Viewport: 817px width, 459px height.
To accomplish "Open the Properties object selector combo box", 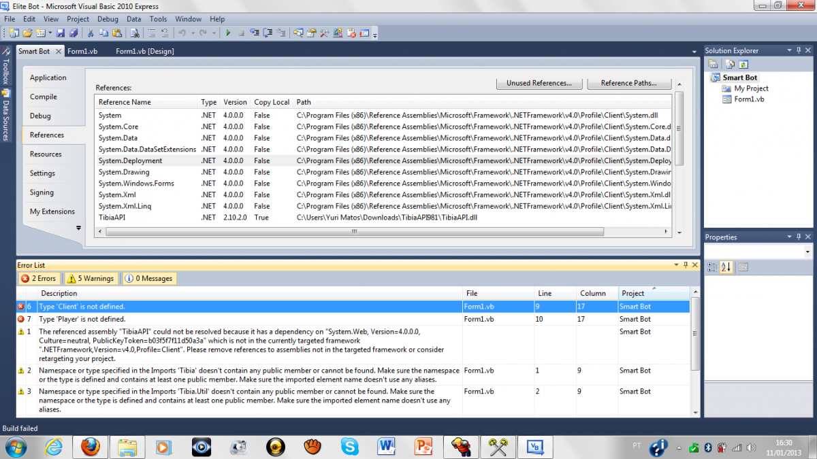I will [x=758, y=252].
